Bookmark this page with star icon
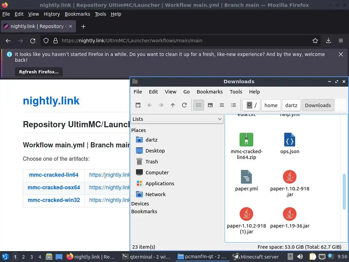The image size is (349, 262). (x=315, y=41)
